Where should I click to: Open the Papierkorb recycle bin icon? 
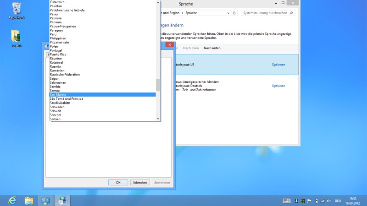(17, 11)
